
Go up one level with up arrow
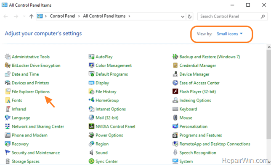click(x=31, y=16)
